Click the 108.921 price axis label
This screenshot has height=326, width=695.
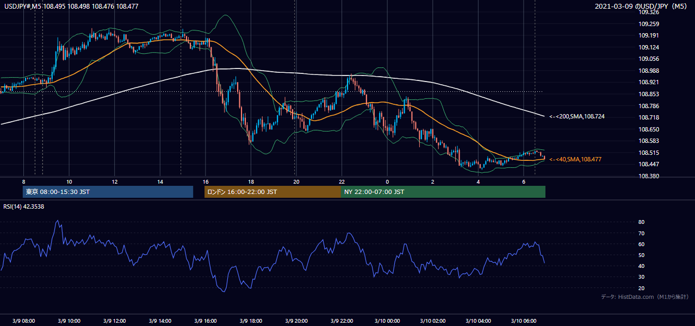coord(649,83)
